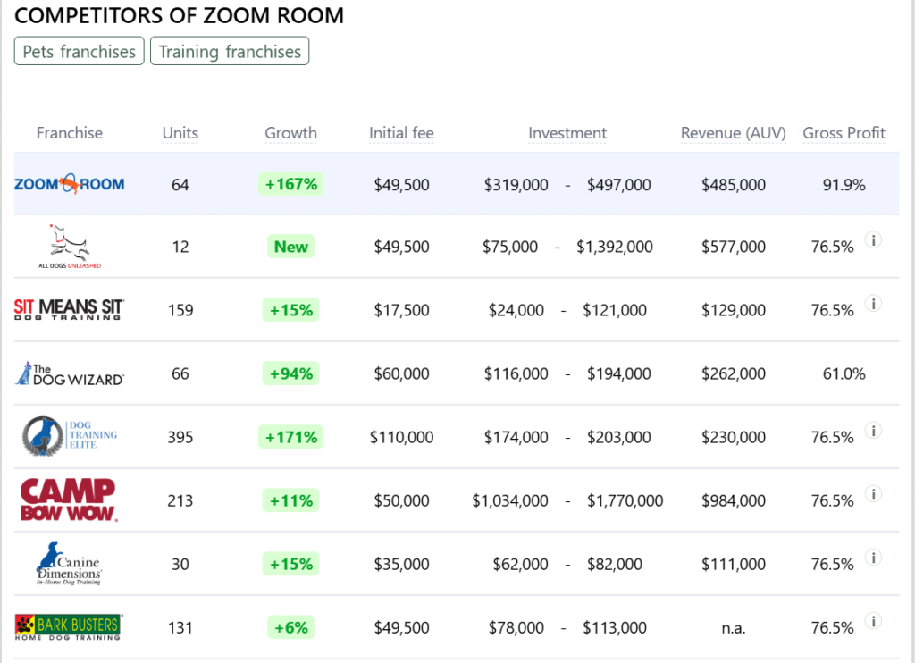
Task: Click the $1,392,000 investment value
Action: 615,247
